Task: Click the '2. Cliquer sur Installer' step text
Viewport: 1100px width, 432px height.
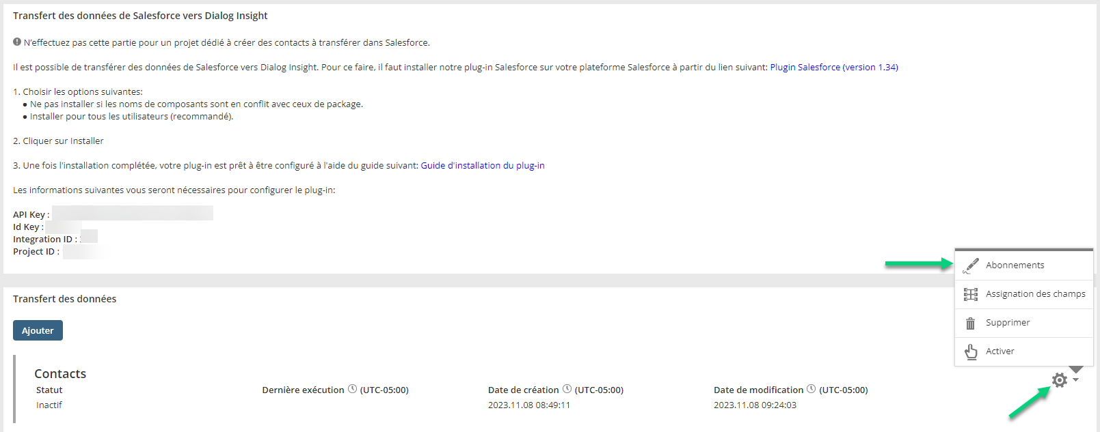Action: (58, 141)
